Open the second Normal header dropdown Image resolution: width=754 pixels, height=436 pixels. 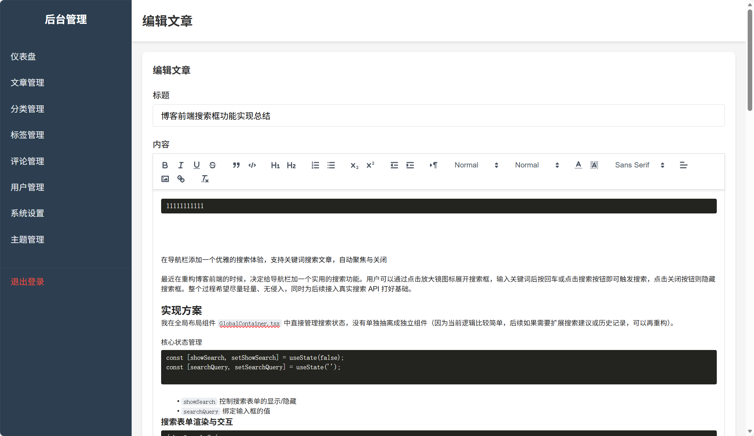(536, 165)
